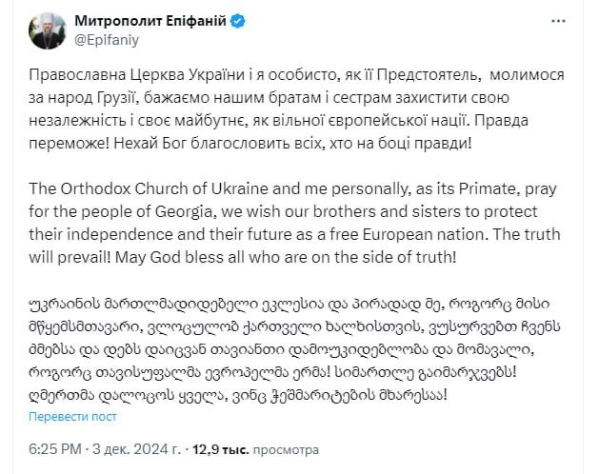Screen dimensions: 599x474
Task: Click the Перевести пост translate link
Action: 72,415
